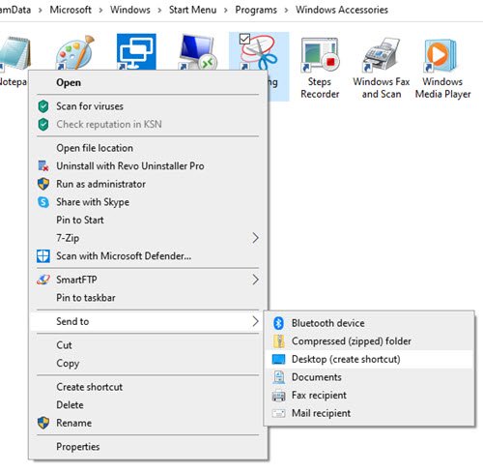
Task: Open Properties from the context menu
Action: [148, 447]
